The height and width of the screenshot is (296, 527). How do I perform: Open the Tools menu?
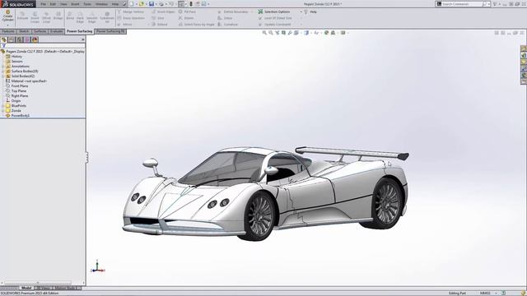[87, 4]
